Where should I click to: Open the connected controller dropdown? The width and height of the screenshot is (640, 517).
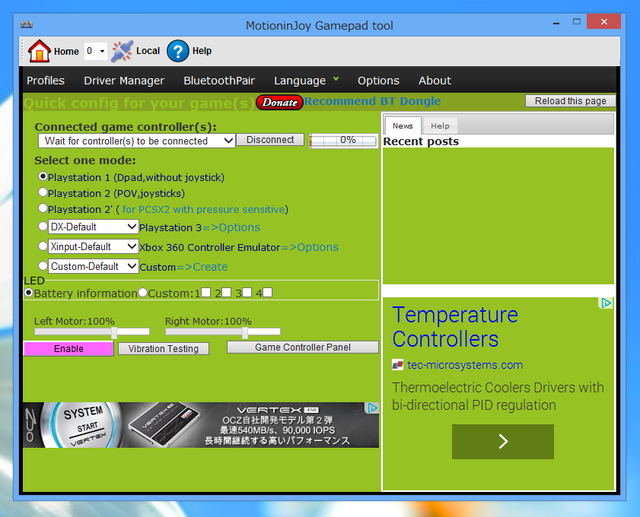pyautogui.click(x=137, y=141)
